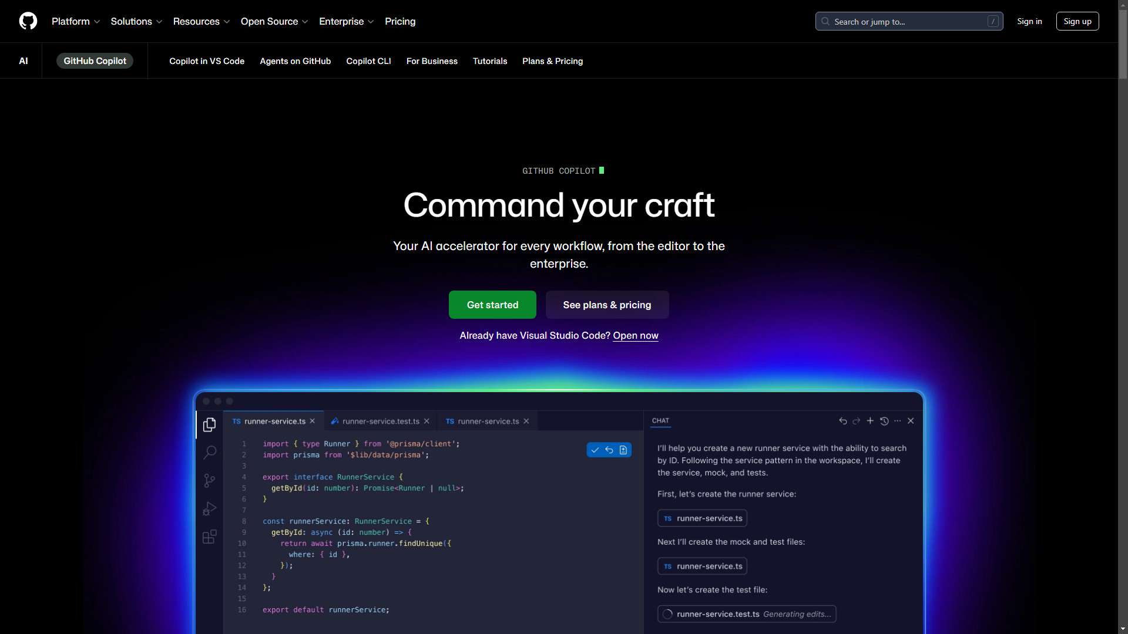Open the Resources dropdown menu
1128x634 pixels.
coord(202,22)
